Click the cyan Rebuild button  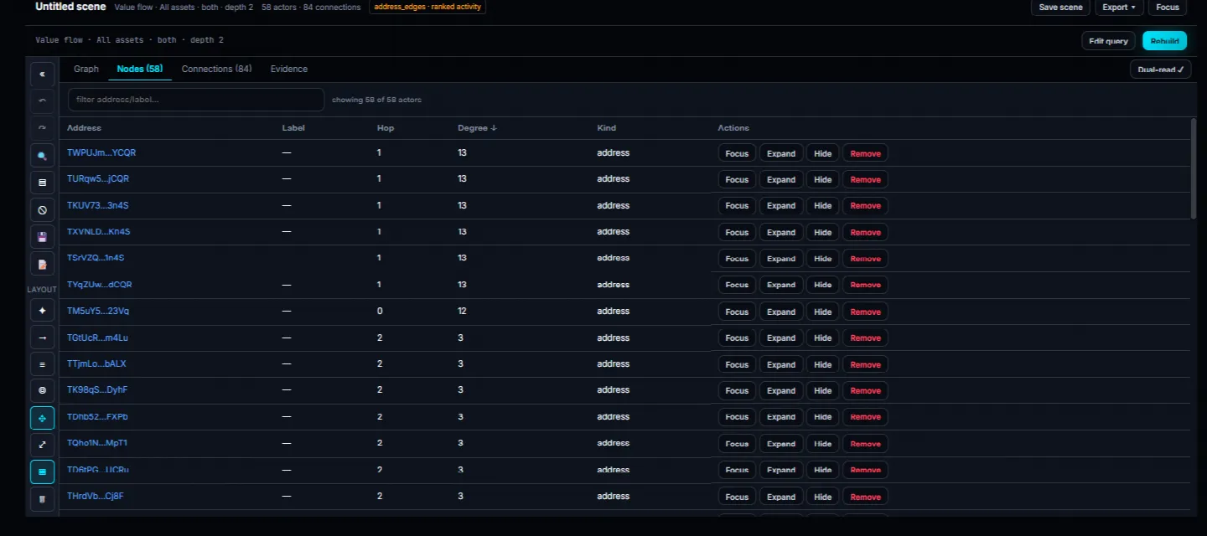pyautogui.click(x=1164, y=41)
